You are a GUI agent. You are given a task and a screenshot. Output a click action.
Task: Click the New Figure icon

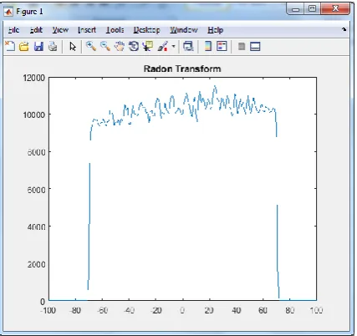(x=10, y=46)
